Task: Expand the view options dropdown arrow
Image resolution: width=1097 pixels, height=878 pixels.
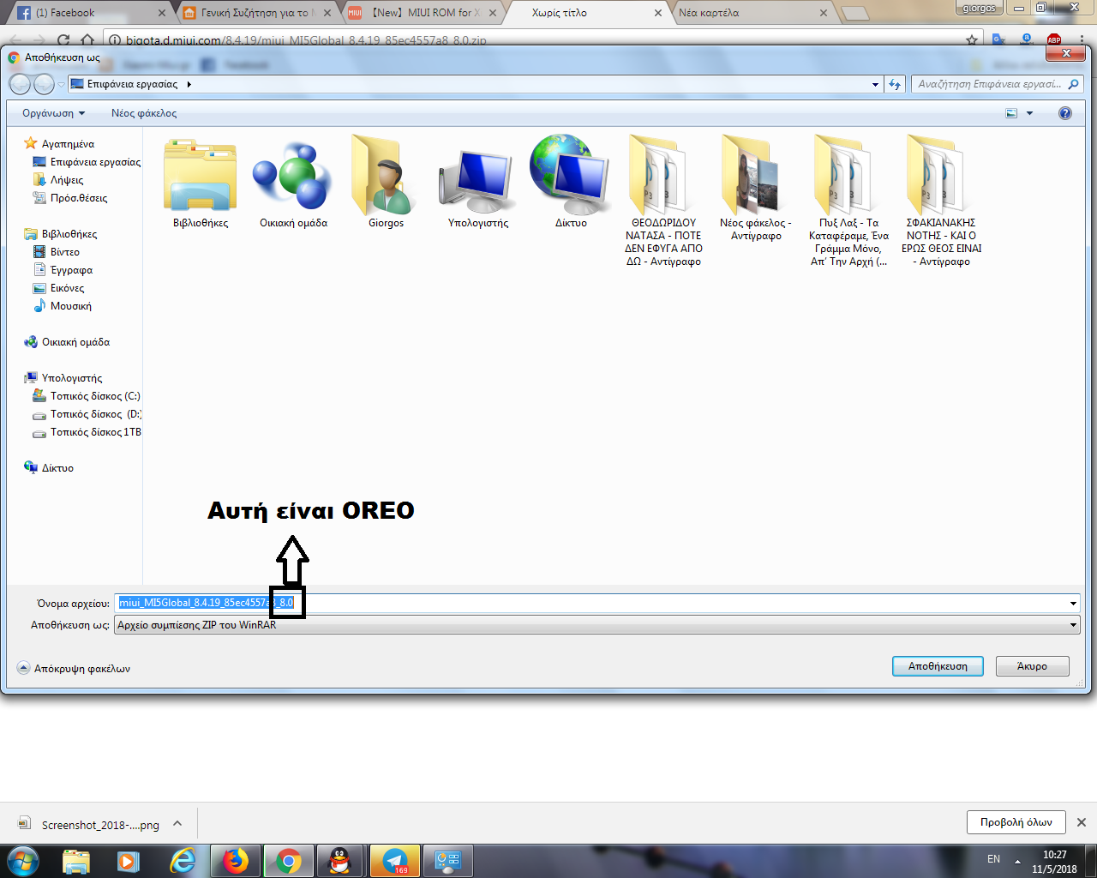Action: pyautogui.click(x=1030, y=113)
